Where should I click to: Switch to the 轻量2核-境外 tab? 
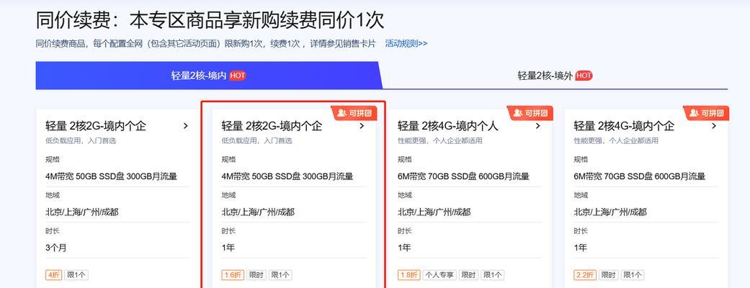point(555,76)
